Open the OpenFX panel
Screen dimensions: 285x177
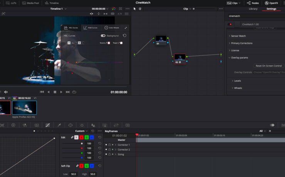click(272, 3)
